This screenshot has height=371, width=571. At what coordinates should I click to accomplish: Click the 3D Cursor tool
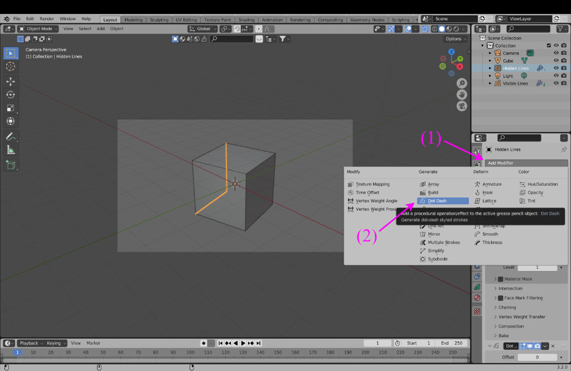click(10, 66)
